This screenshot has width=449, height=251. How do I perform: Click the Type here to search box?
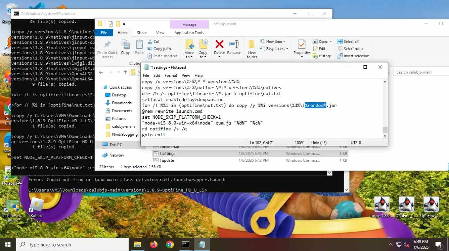pos(72,244)
